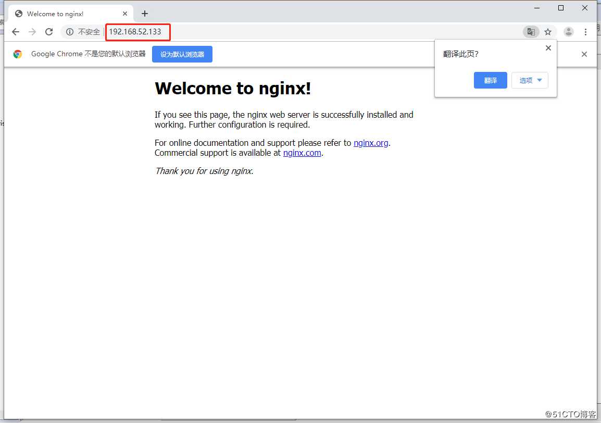Close the 'Welcome to nginx!' tab

point(125,14)
